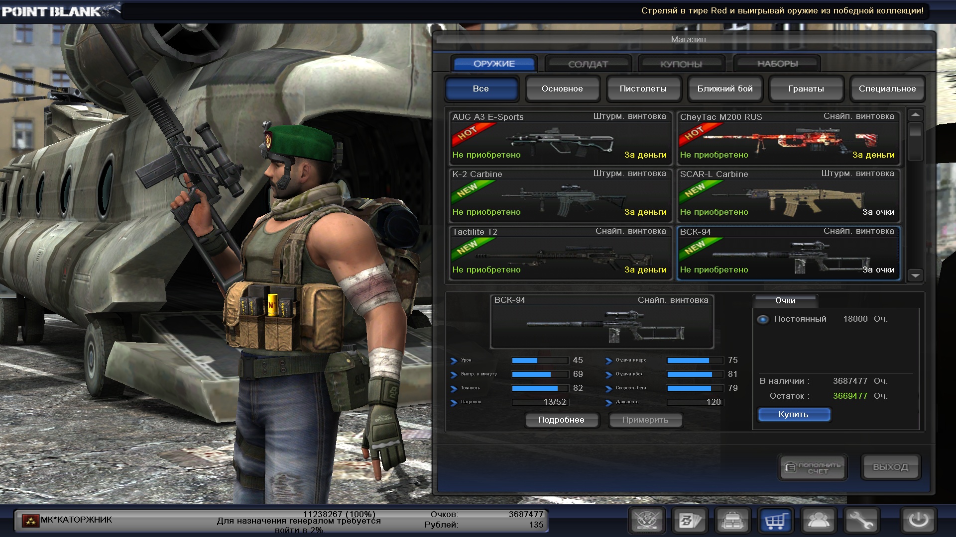The image size is (956, 537).
Task: Click the player name МК*КАТОРЖНИК
Action: [x=76, y=520]
